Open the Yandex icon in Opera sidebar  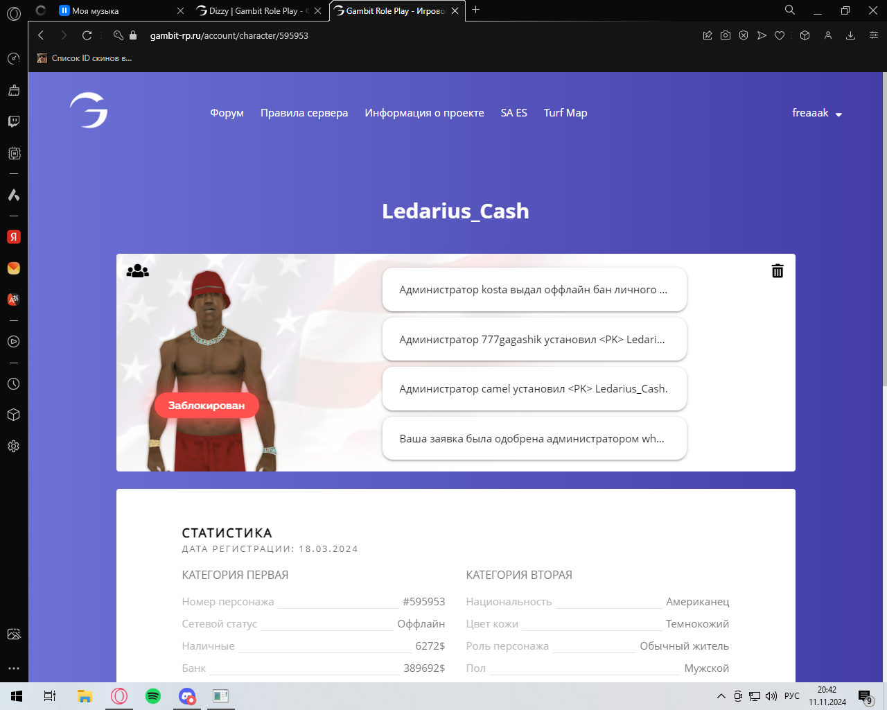(13, 237)
